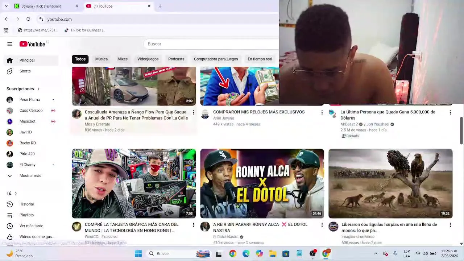Image resolution: width=464 pixels, height=261 pixels.
Task: Select the Música filter chip
Action: pyautogui.click(x=101, y=59)
